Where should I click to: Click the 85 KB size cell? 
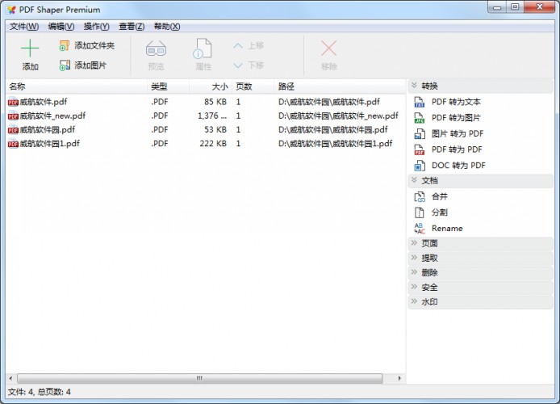(x=215, y=102)
